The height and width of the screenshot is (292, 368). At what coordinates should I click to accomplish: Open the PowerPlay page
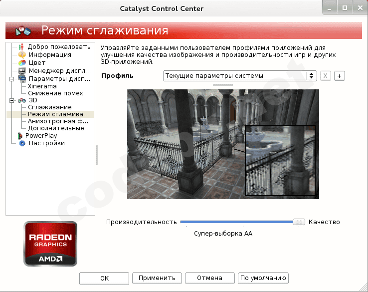click(x=41, y=136)
